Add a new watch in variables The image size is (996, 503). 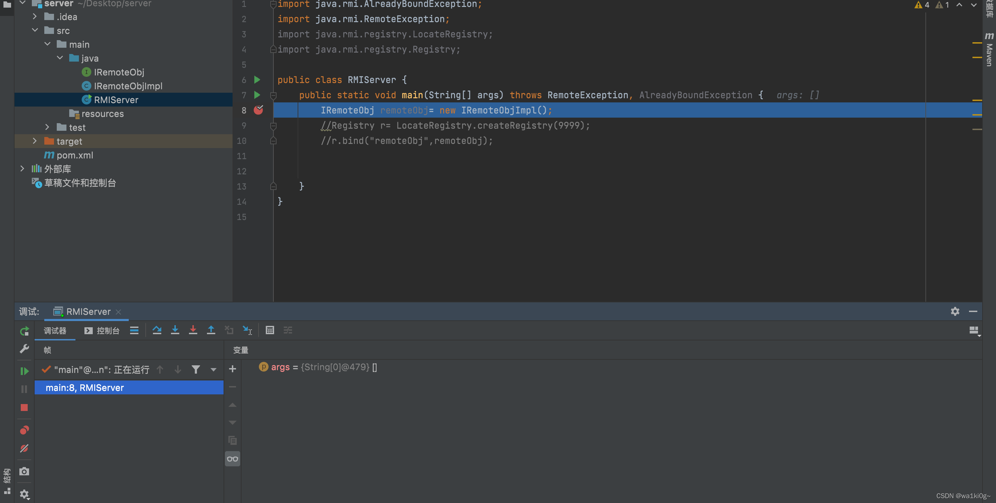click(232, 369)
